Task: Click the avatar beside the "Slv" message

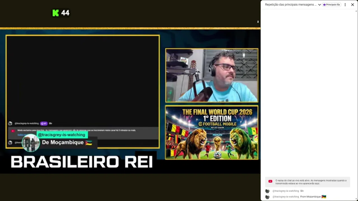Action: (x=267, y=191)
